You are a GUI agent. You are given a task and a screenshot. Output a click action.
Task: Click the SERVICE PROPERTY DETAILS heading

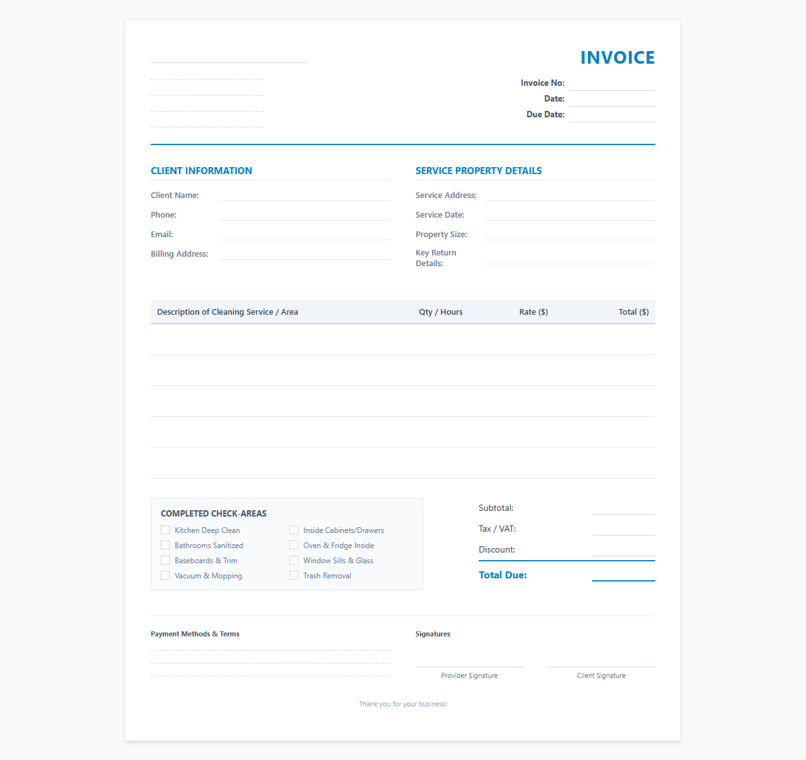pyautogui.click(x=479, y=171)
